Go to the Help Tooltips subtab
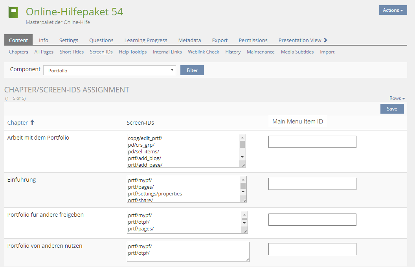This screenshot has width=415, height=267. [132, 52]
